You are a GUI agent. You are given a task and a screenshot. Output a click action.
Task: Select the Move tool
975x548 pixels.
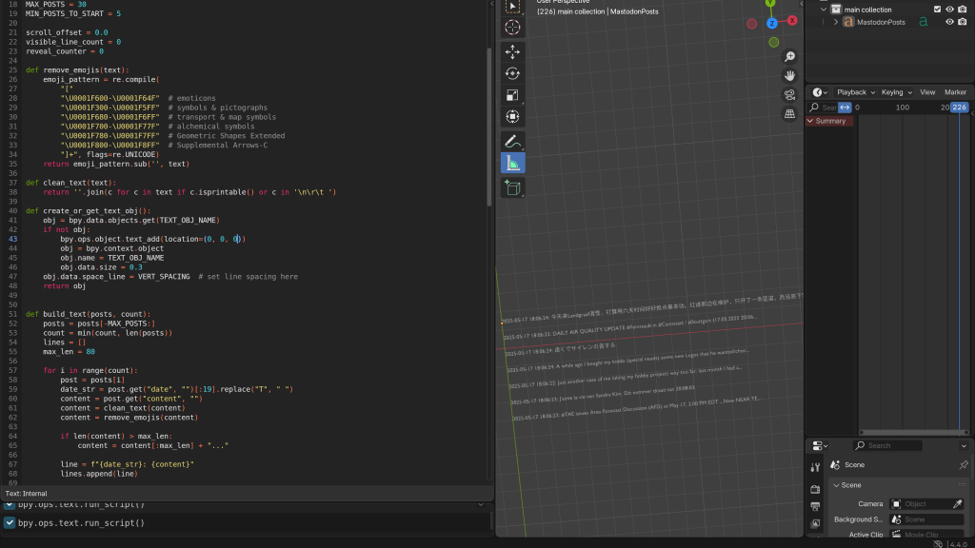pyautogui.click(x=512, y=51)
